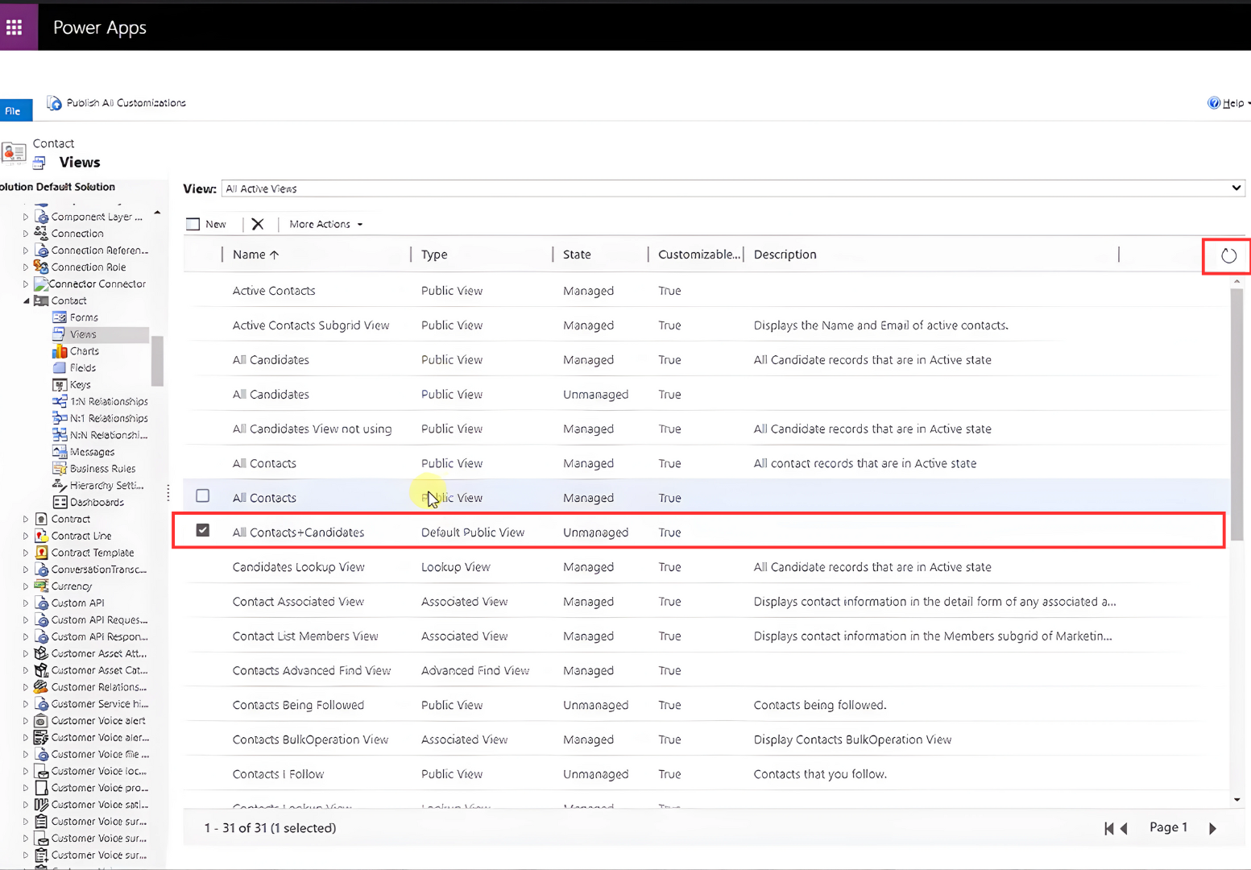Click Contacts BulkOperation View name
The image size is (1251, 870).
(310, 739)
